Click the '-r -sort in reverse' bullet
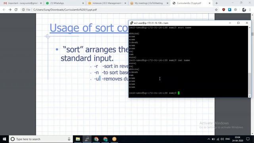The width and height of the screenshot is (254, 143). pyautogui.click(x=112, y=66)
